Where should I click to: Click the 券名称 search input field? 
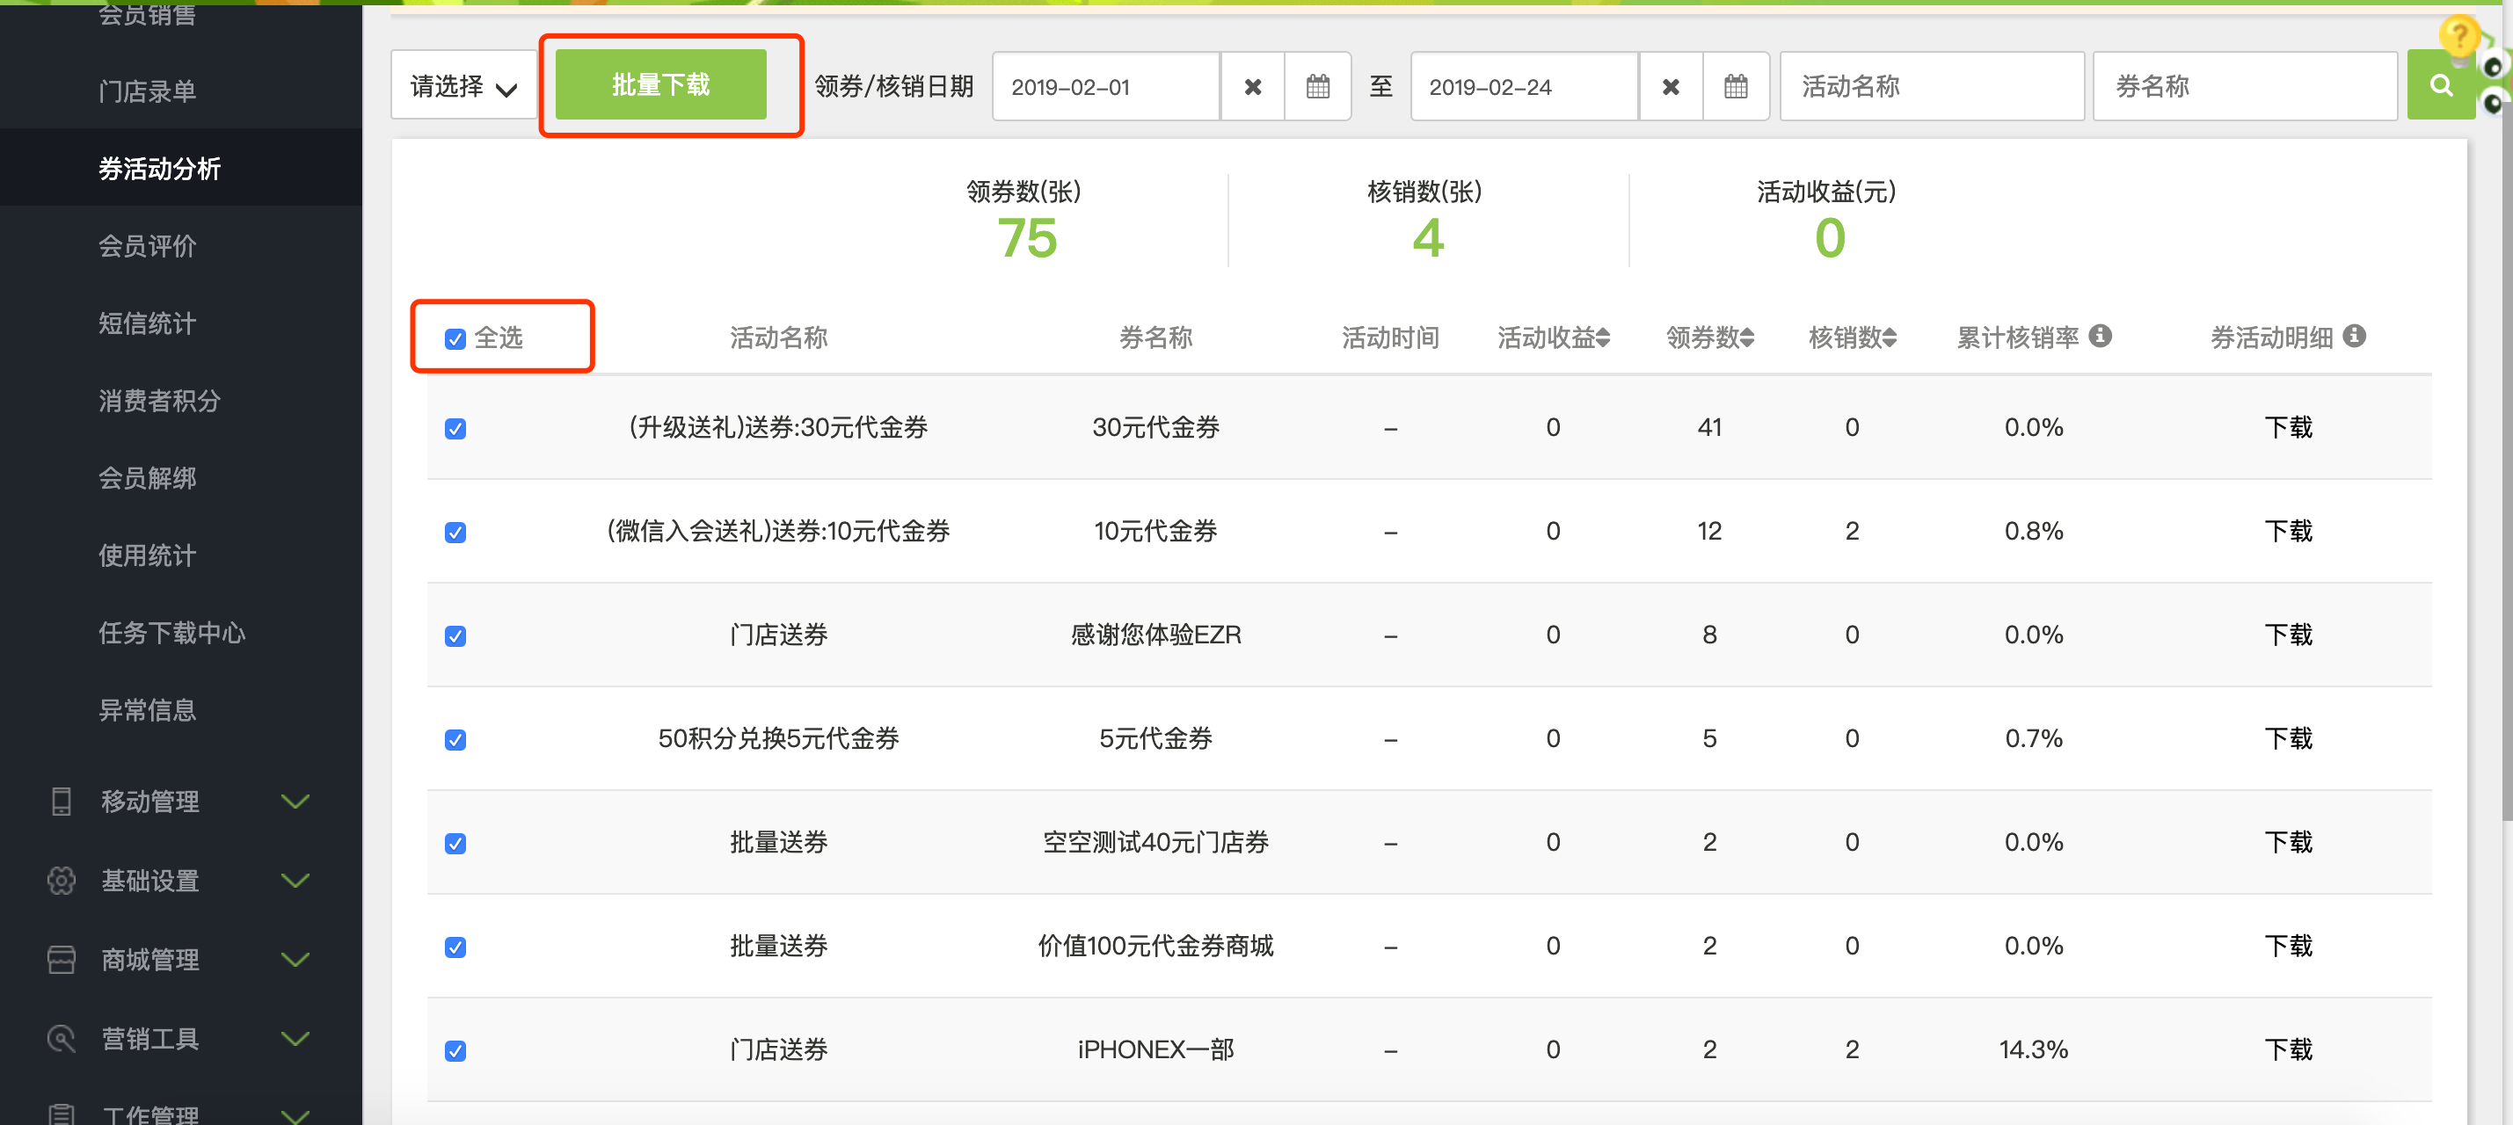click(x=2245, y=87)
